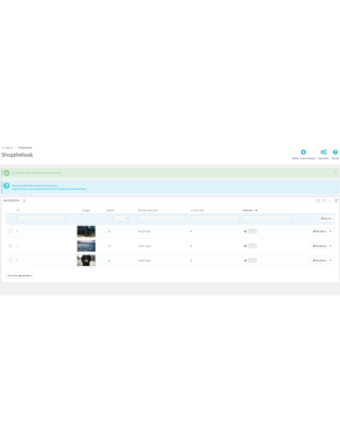Grab the position move handle of Test1
Screen dimensions: 340x440
[245, 246]
